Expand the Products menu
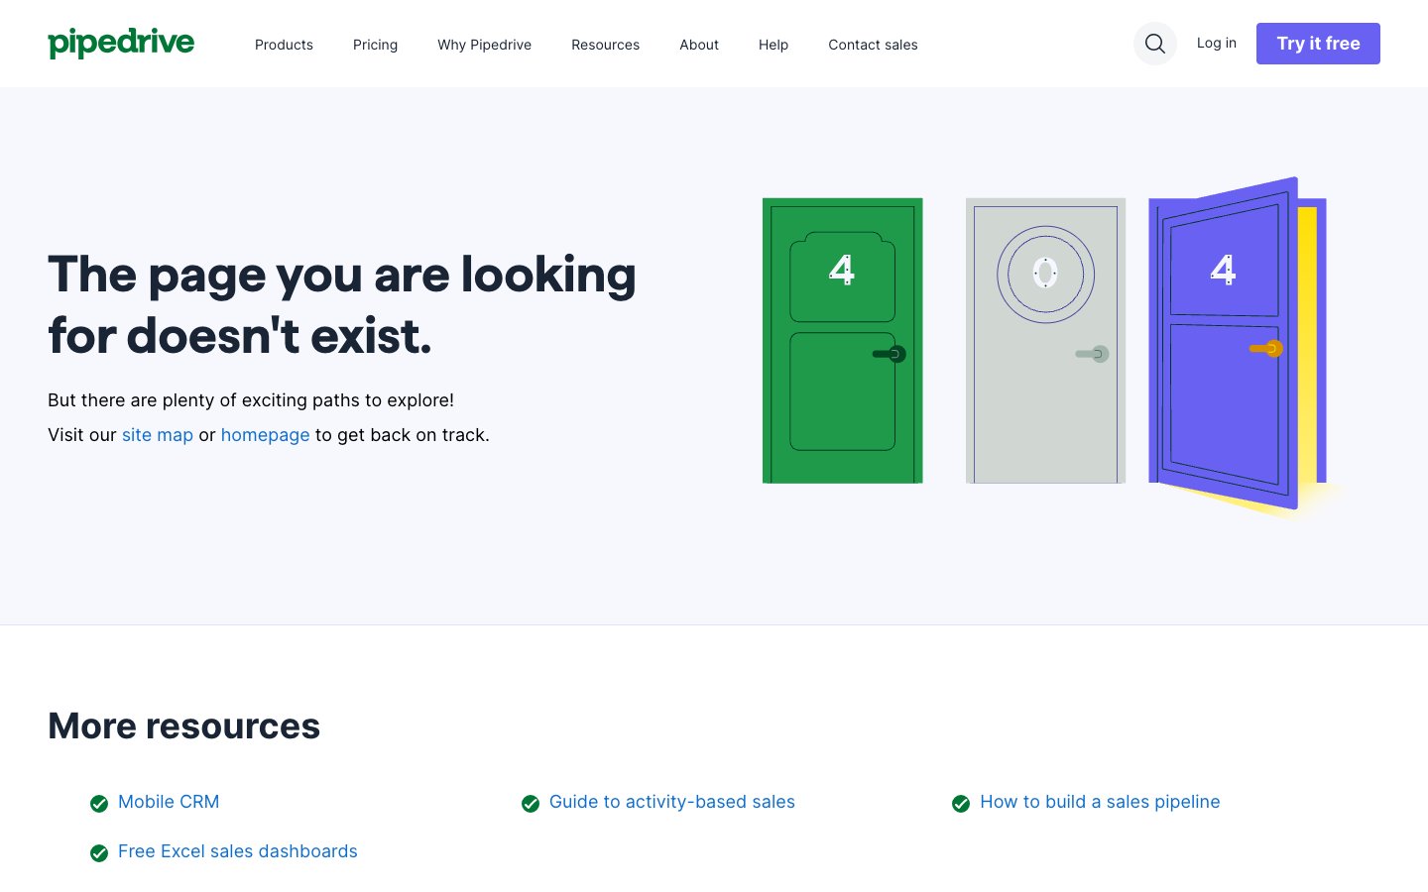The image size is (1428, 892). (284, 45)
